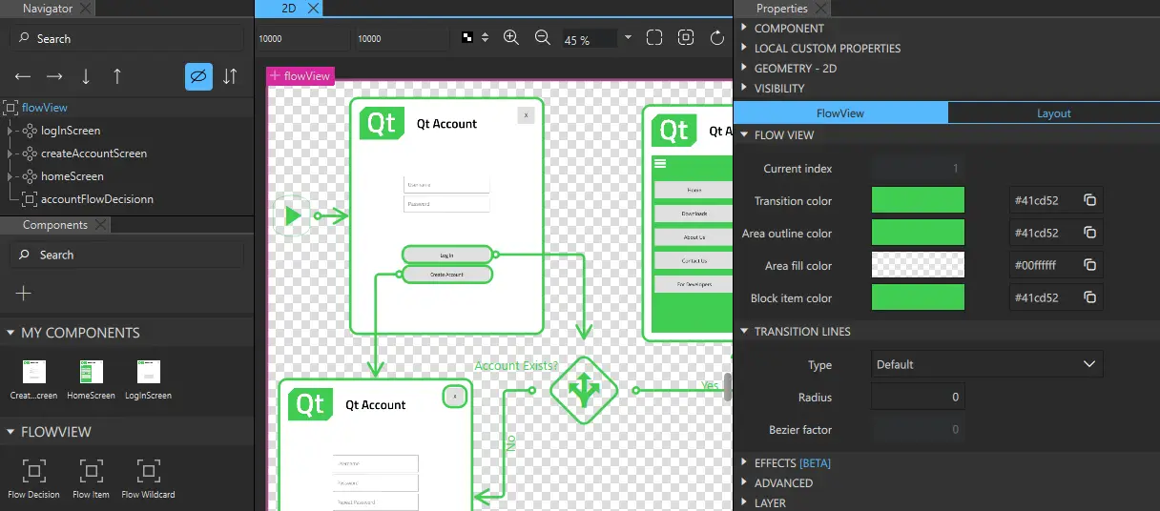This screenshot has width=1160, height=511.
Task: Switch to the Layout tab
Action: pos(1053,112)
